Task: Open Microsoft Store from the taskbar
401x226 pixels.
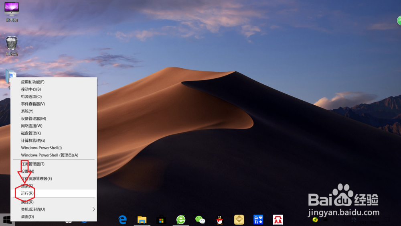Action: [161, 220]
